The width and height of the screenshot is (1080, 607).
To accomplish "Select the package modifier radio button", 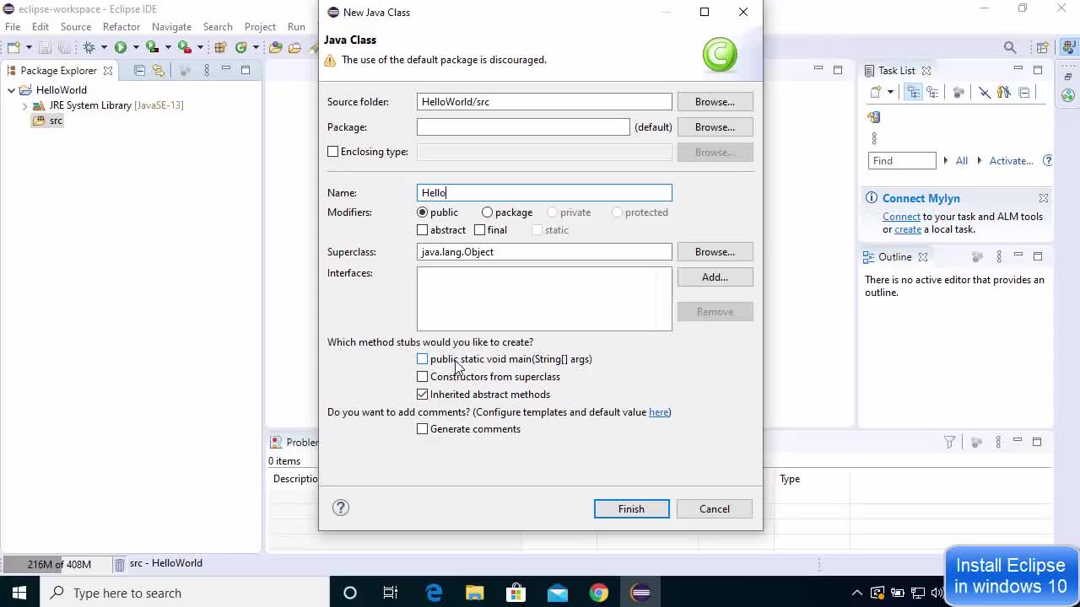I will point(487,212).
